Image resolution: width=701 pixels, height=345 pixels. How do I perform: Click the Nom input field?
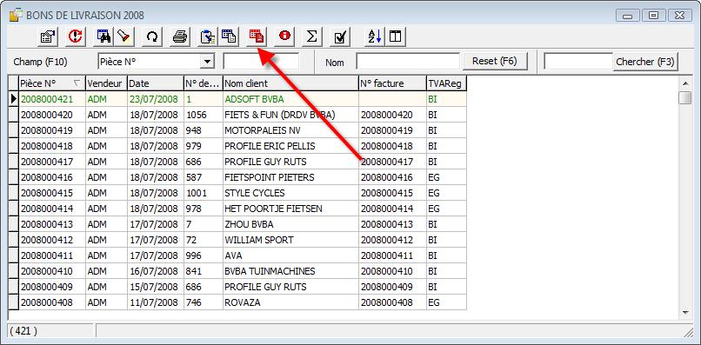[408, 62]
